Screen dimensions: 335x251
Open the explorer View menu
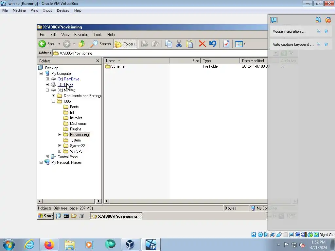click(x=65, y=35)
